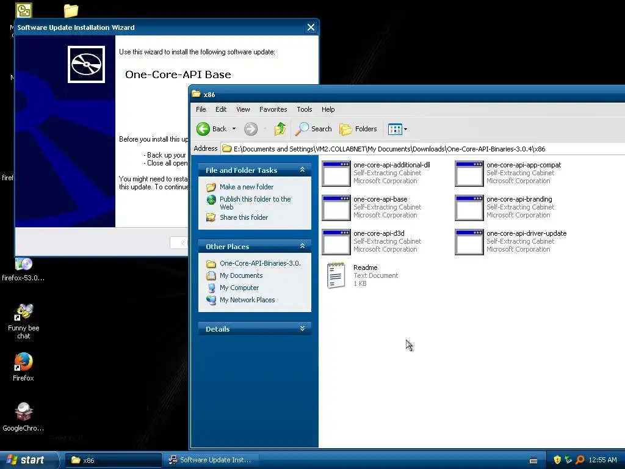Image resolution: width=625 pixels, height=469 pixels.
Task: Click the orange magnifier tray icon
Action: pos(580,460)
